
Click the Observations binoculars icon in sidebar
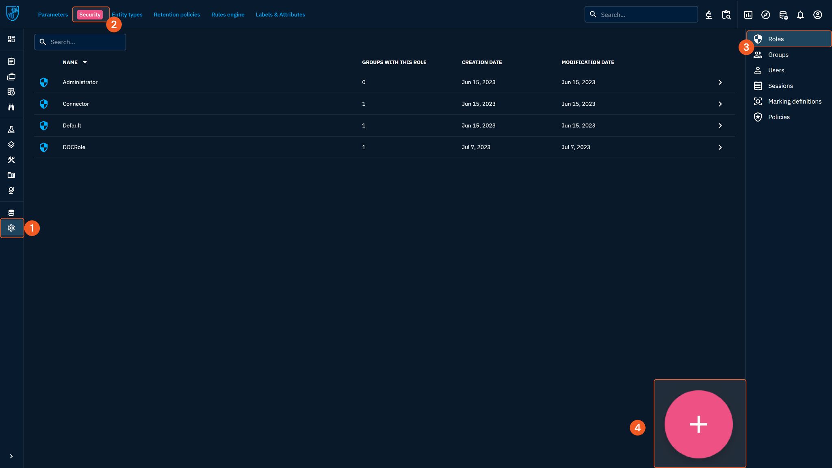11,107
